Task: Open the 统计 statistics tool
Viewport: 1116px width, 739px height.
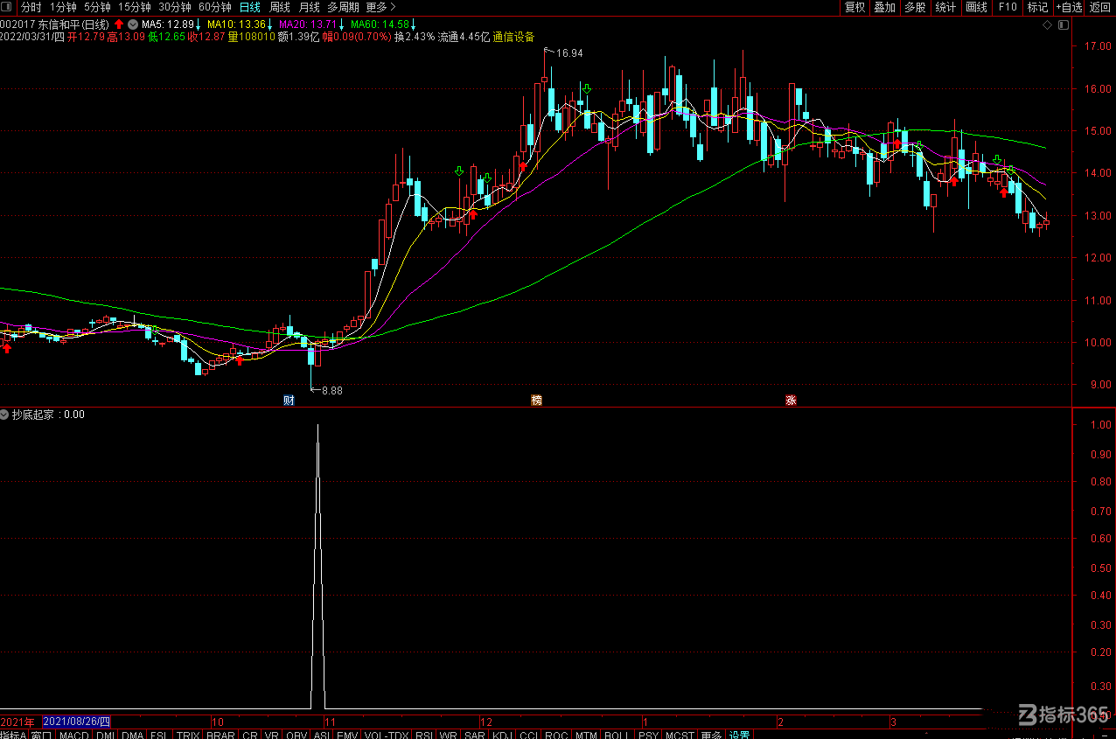Action: pos(945,7)
